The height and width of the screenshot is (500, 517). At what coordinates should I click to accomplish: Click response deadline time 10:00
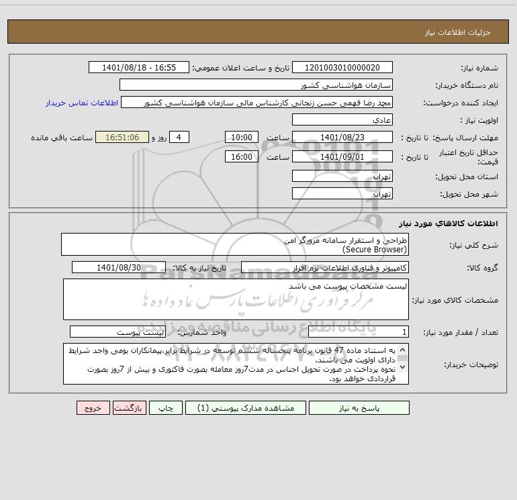[x=241, y=137]
